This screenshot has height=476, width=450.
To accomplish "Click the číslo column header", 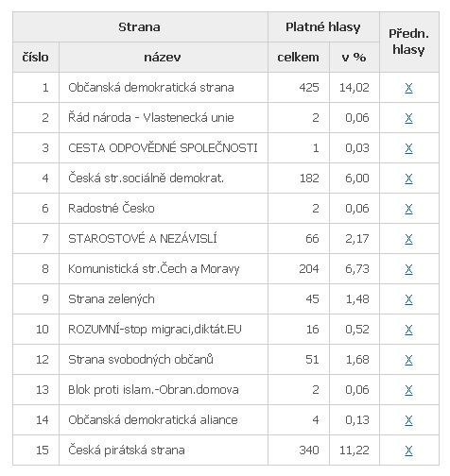I will (36, 58).
